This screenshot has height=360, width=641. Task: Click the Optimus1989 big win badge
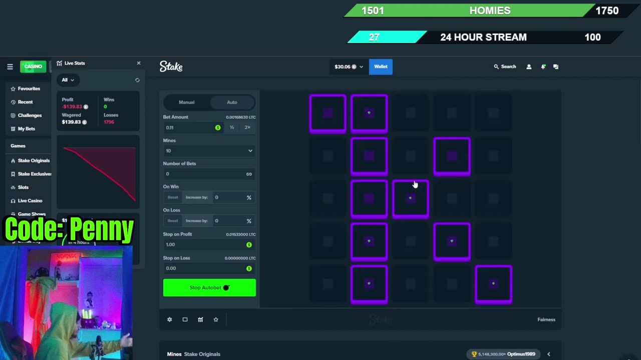(504, 354)
